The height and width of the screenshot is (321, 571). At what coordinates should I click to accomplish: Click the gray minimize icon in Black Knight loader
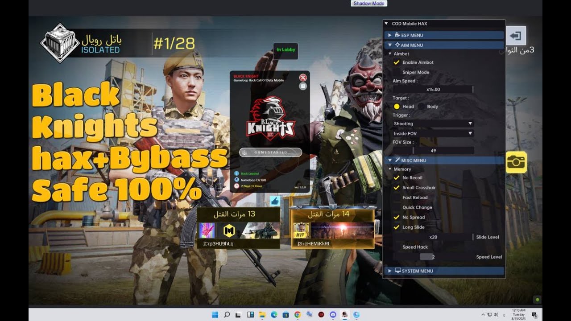[303, 86]
